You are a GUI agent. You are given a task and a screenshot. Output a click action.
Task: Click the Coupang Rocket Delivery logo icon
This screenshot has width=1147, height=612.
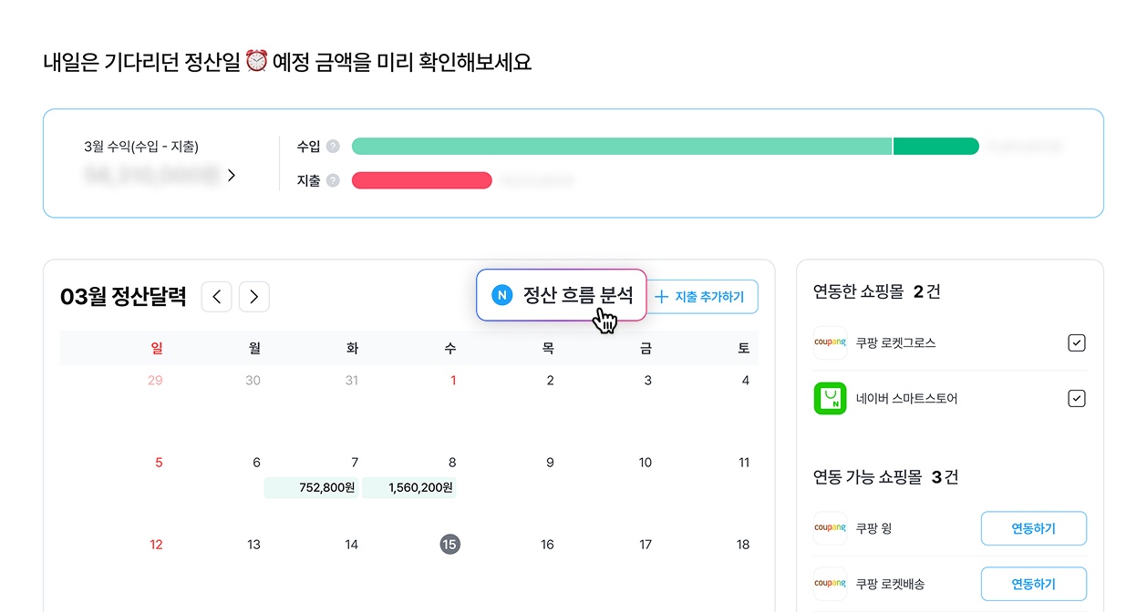[x=830, y=584]
